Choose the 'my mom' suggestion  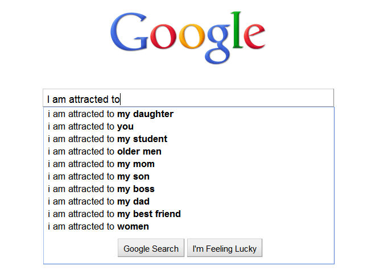click(101, 164)
